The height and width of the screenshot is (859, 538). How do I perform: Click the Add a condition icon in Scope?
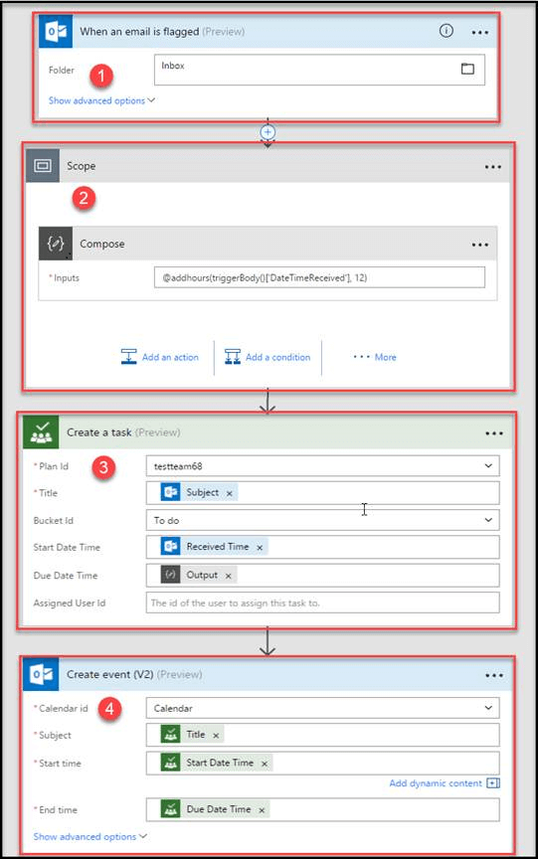(233, 357)
